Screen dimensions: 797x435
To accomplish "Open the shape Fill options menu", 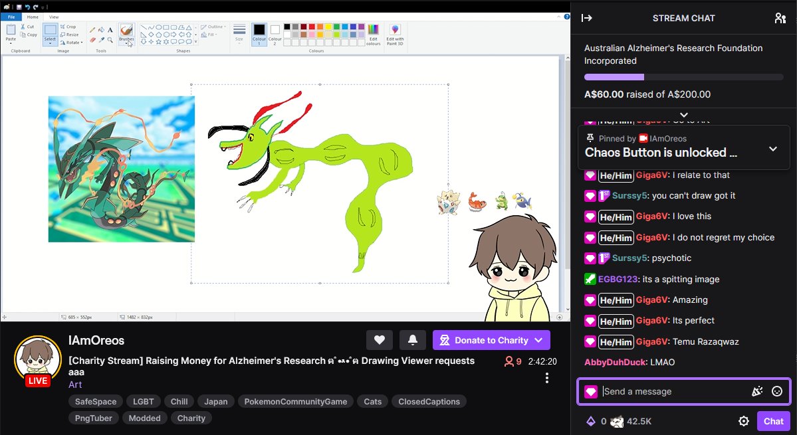I will point(207,35).
